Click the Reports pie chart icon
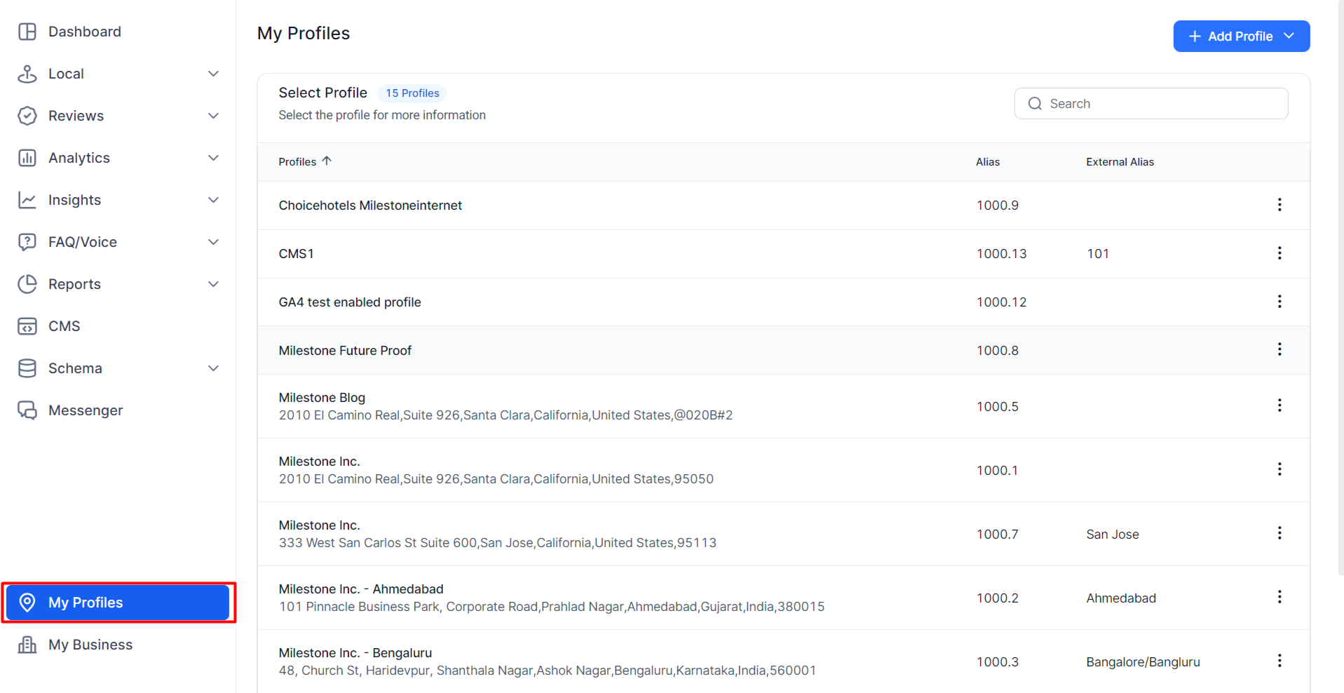This screenshot has height=693, width=1344. click(27, 284)
